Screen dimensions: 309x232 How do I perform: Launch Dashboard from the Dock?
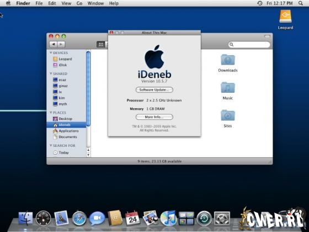(x=44, y=218)
